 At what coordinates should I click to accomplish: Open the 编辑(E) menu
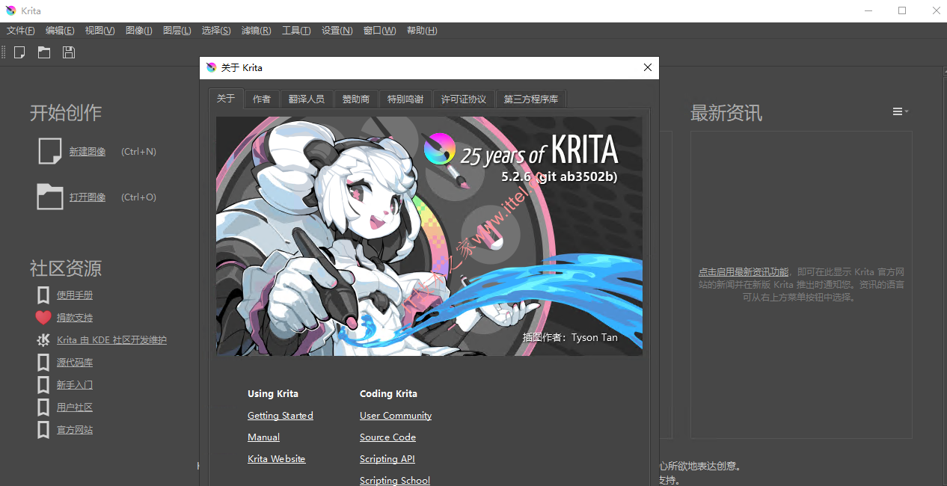click(60, 31)
